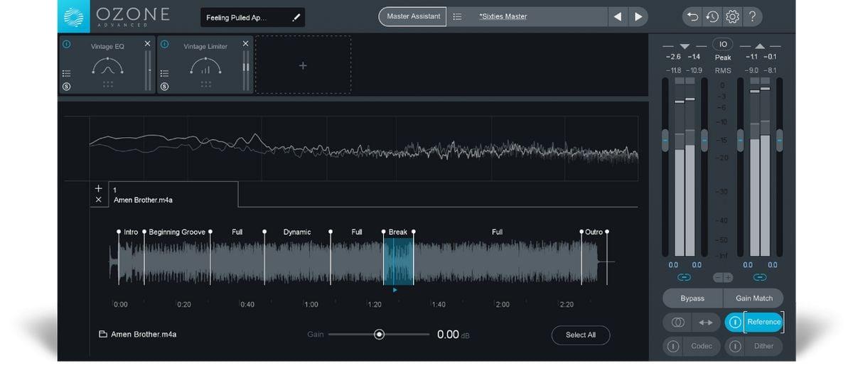Screen dimensions: 853x368
Task: Open the undo history clock icon
Action: click(x=712, y=16)
